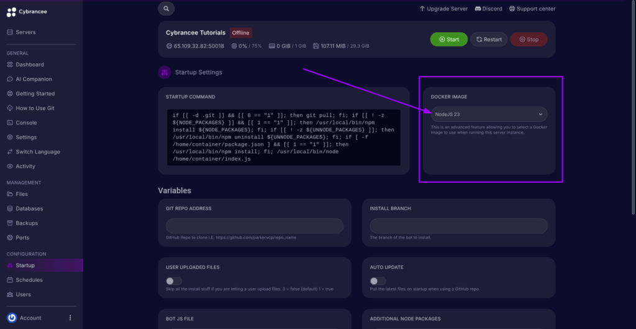Click the Discord icon in header

tap(478, 9)
